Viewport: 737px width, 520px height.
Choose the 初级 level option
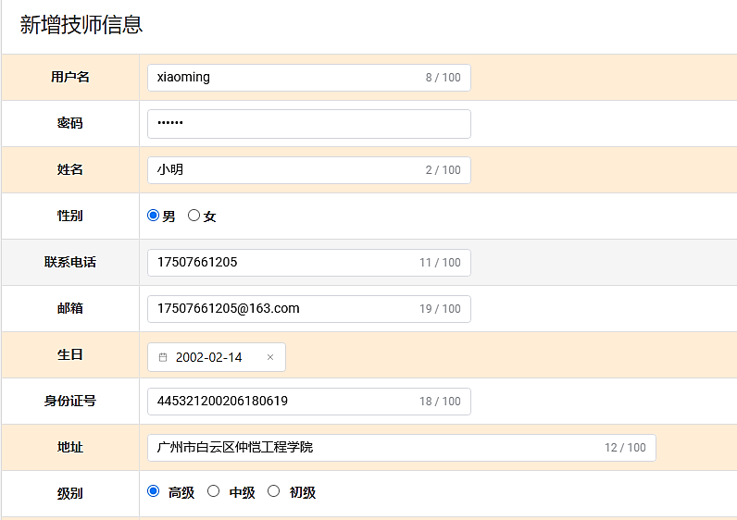[273, 491]
